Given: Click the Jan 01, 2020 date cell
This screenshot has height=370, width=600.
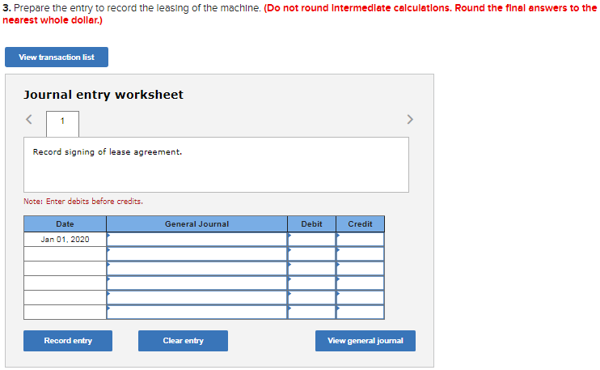Looking at the screenshot, I should 65,240.
